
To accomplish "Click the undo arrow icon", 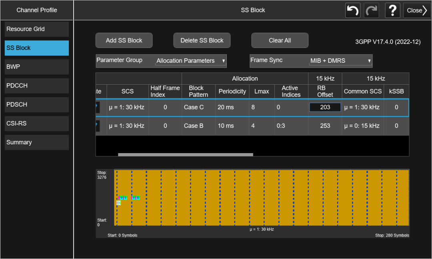I will (x=352, y=10).
